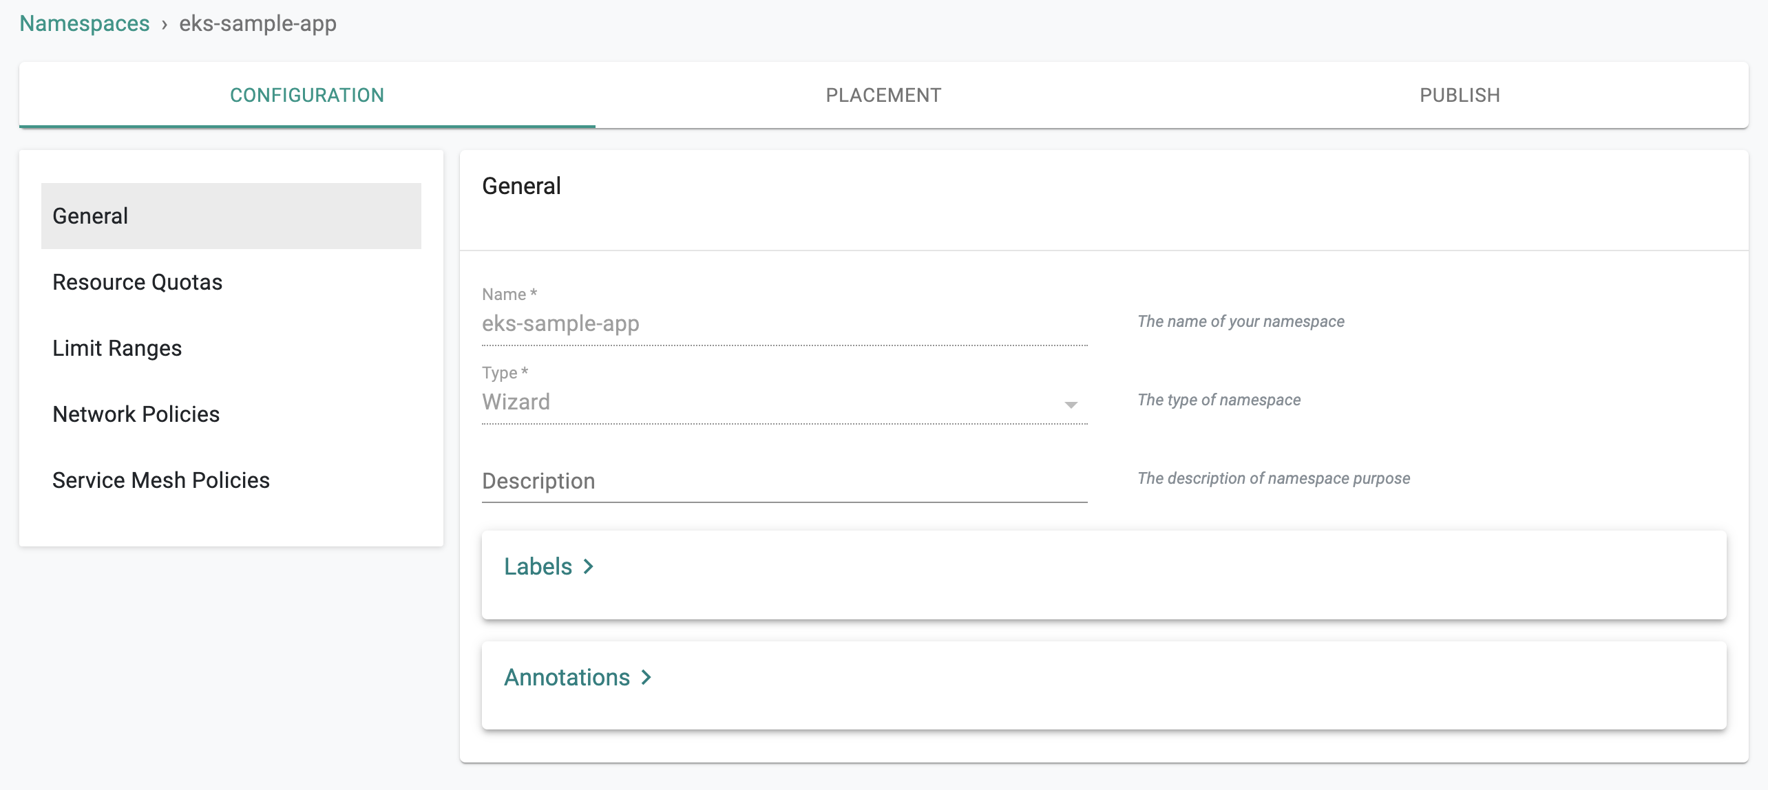Open Network Policies section
The image size is (1768, 790).
[x=231, y=414]
